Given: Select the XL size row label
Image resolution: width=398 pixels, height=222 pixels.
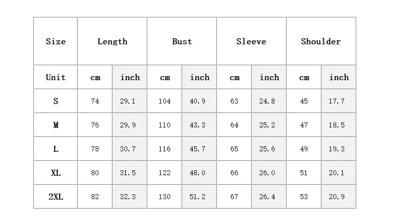Looking at the screenshot, I should [56, 173].
